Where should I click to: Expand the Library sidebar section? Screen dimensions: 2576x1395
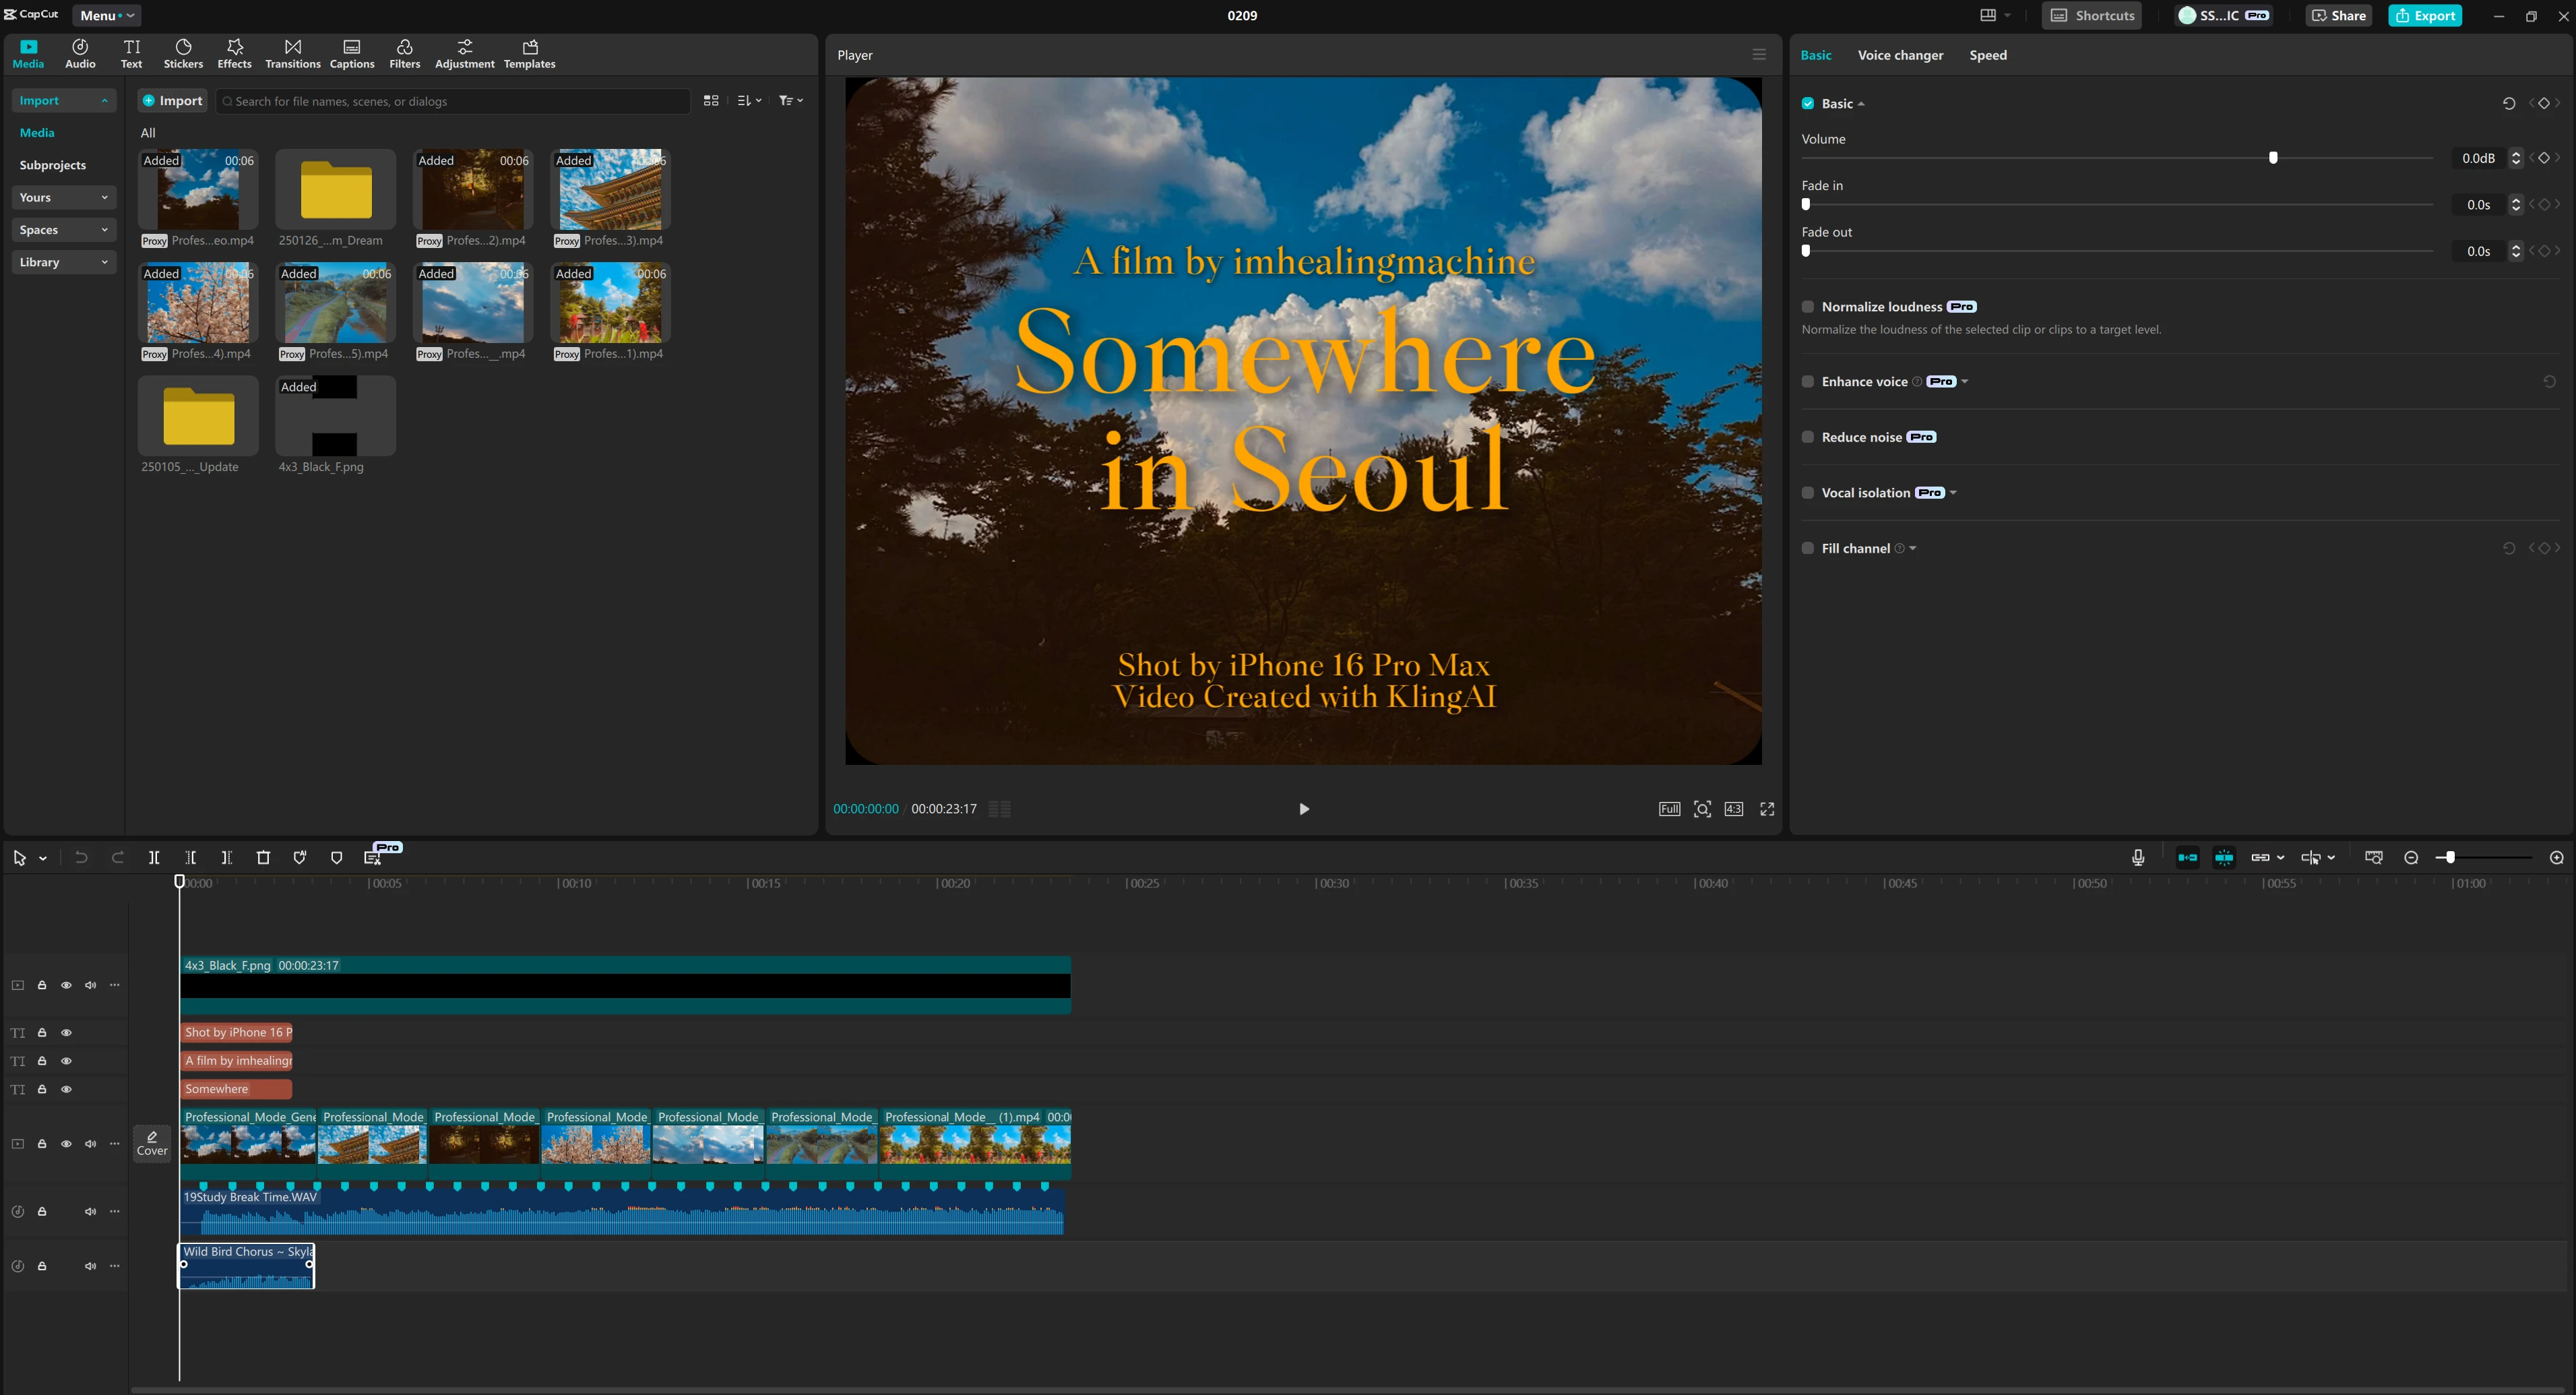[63, 262]
